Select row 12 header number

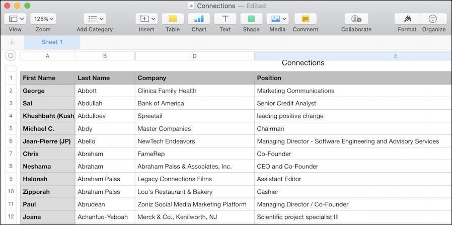point(11,217)
